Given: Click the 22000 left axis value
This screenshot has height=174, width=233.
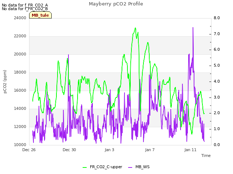Looking at the screenshot, I should 20,36.
